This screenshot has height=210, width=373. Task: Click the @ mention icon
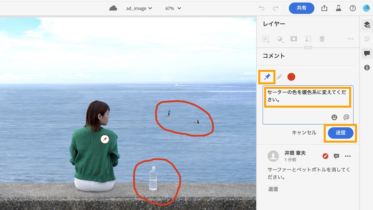pos(346,117)
